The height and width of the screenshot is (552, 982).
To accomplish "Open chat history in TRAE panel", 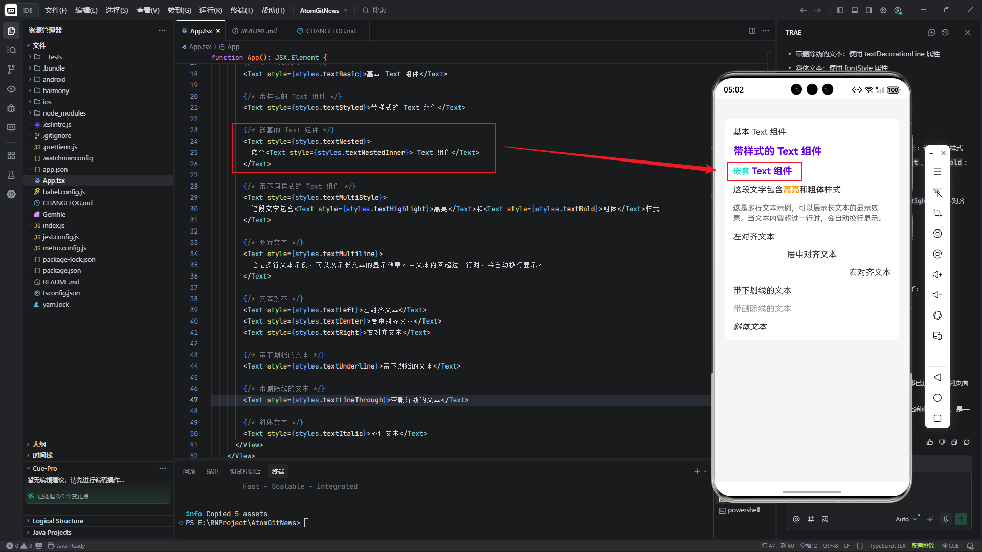I will click(x=945, y=32).
